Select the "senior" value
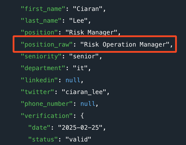 [x=84, y=56]
